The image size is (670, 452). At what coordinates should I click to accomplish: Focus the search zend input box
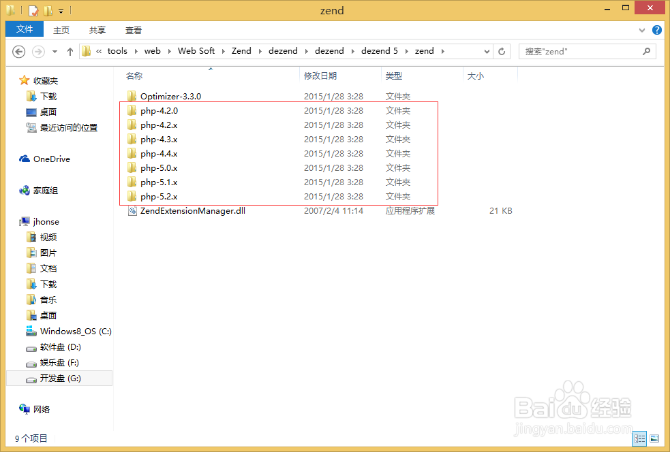[x=587, y=51]
